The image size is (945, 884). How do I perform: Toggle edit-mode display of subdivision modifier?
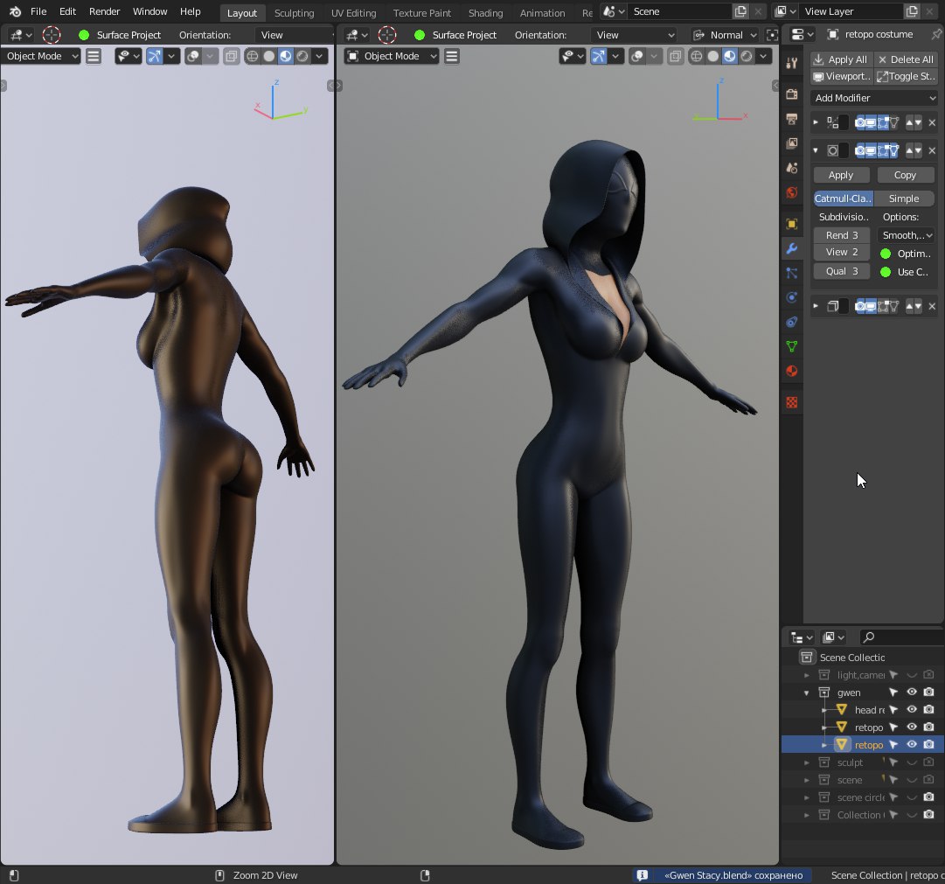(x=882, y=150)
